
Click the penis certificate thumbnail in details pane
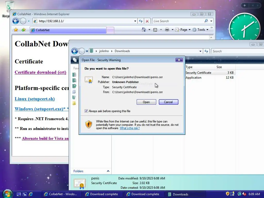[80, 184]
